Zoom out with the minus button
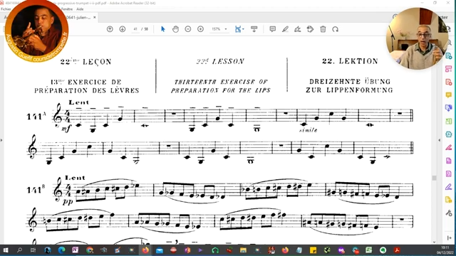 coord(188,29)
